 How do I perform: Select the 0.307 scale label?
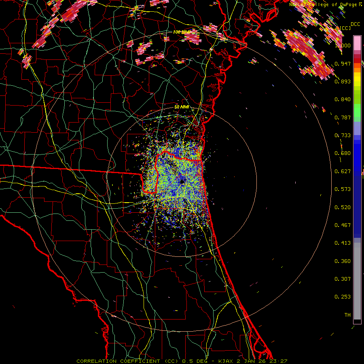343,279
